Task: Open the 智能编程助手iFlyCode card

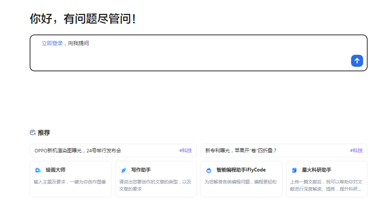Action: [x=241, y=179]
